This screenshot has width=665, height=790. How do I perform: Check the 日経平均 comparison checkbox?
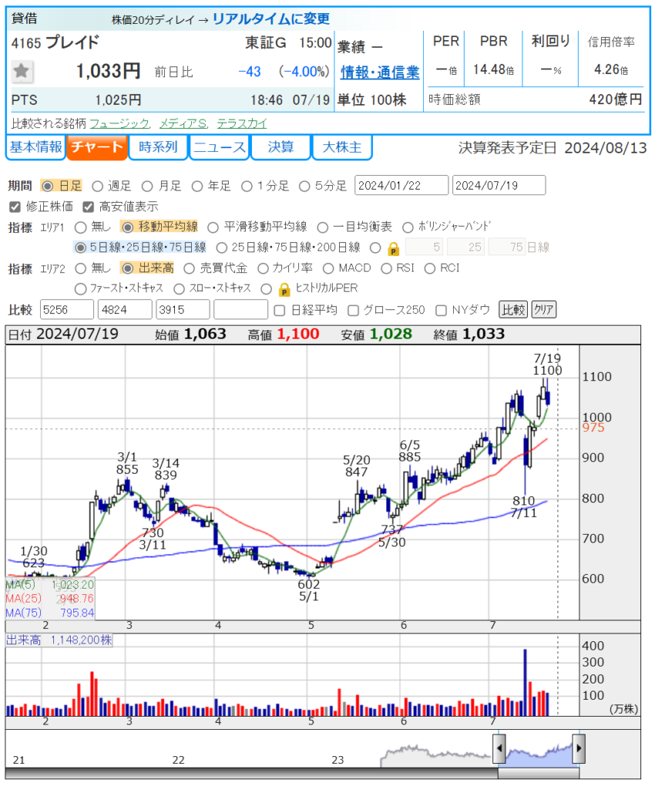(x=281, y=310)
